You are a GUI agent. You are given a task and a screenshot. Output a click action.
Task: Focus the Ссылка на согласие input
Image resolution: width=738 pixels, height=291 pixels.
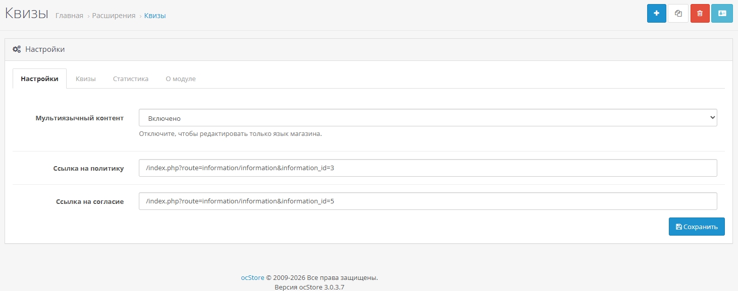coord(428,201)
